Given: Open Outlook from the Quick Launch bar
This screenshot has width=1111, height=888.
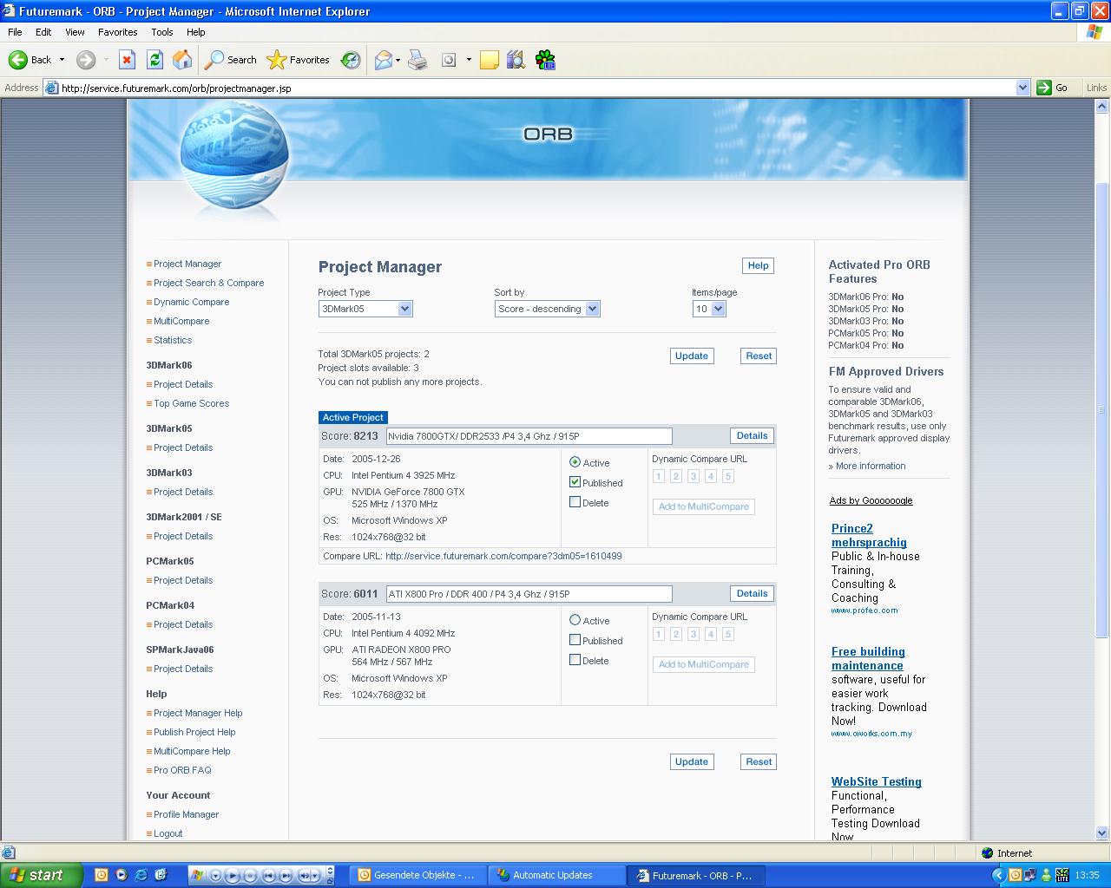Looking at the screenshot, I should click(102, 875).
